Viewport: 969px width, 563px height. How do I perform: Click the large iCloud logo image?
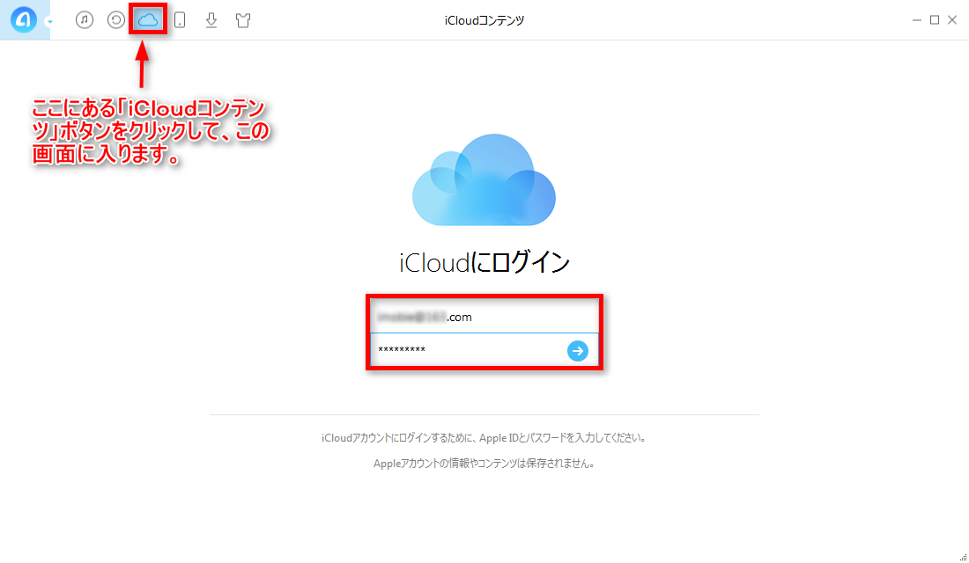(484, 179)
